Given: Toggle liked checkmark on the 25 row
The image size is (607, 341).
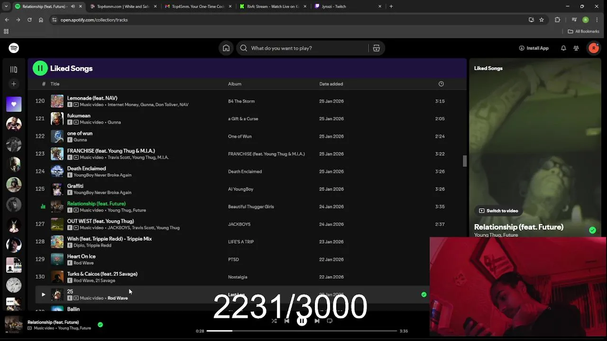Looking at the screenshot, I should 424,295.
